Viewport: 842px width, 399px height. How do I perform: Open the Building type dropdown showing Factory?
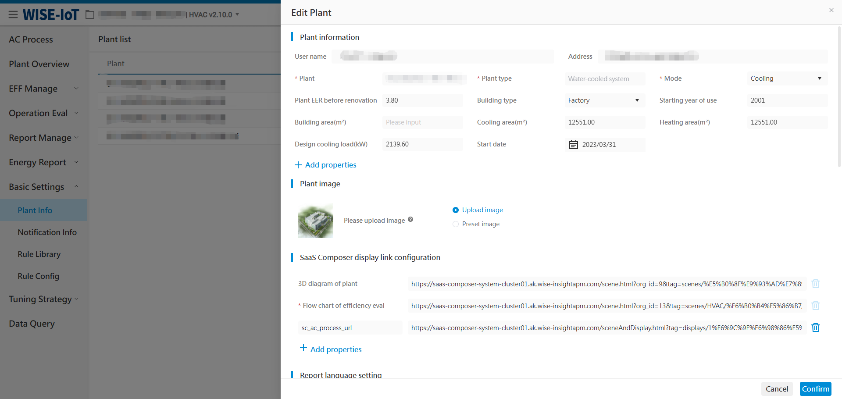coord(604,100)
